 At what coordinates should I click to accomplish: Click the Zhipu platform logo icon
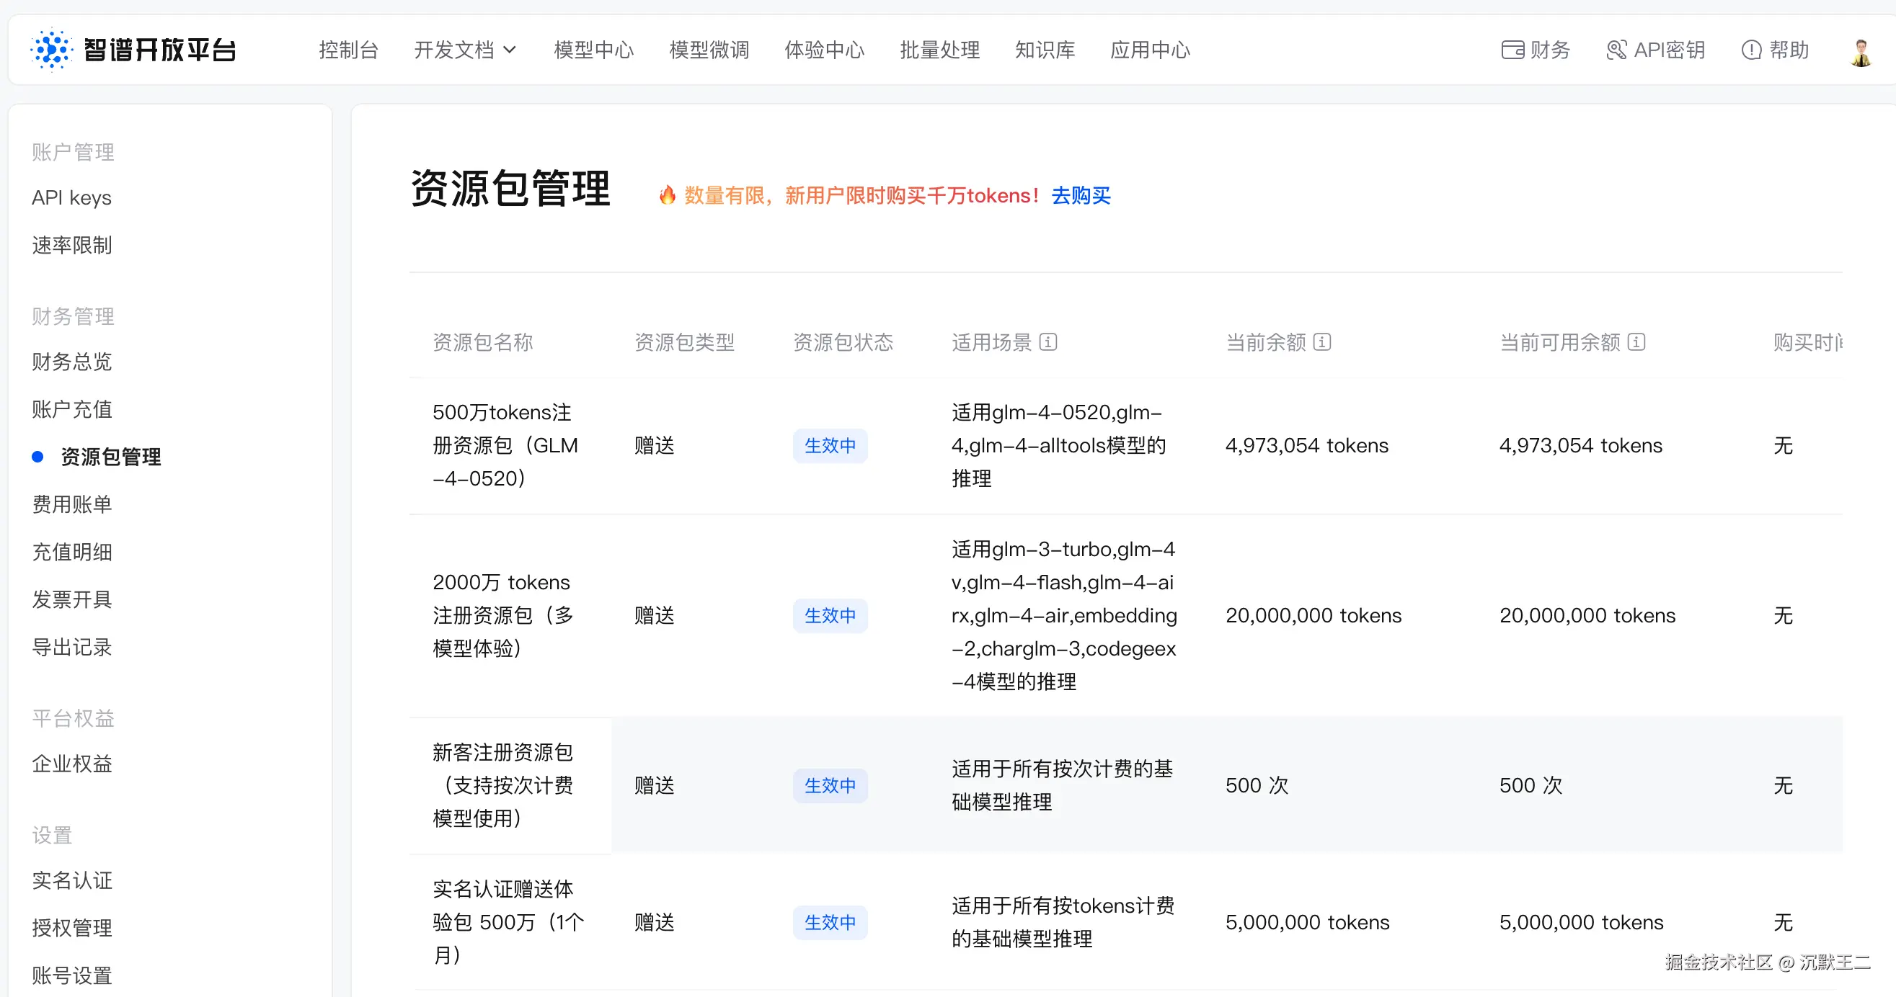point(51,50)
